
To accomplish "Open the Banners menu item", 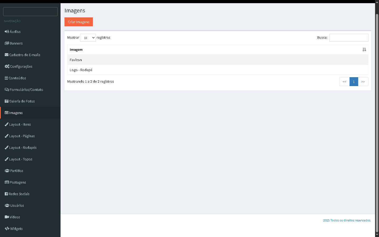I will (16, 43).
